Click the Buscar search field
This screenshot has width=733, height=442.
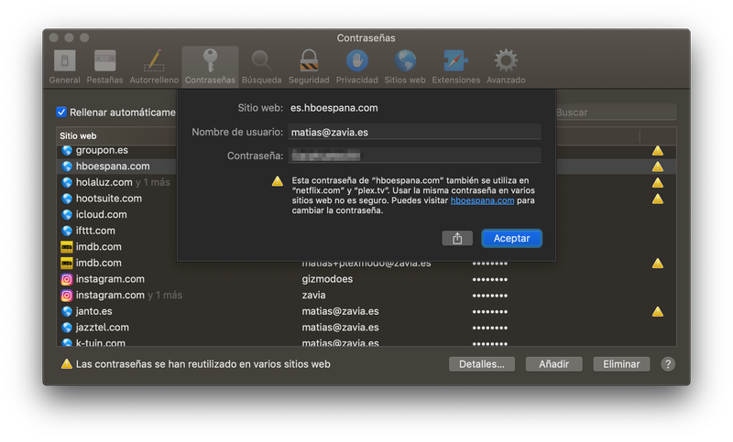(x=615, y=113)
